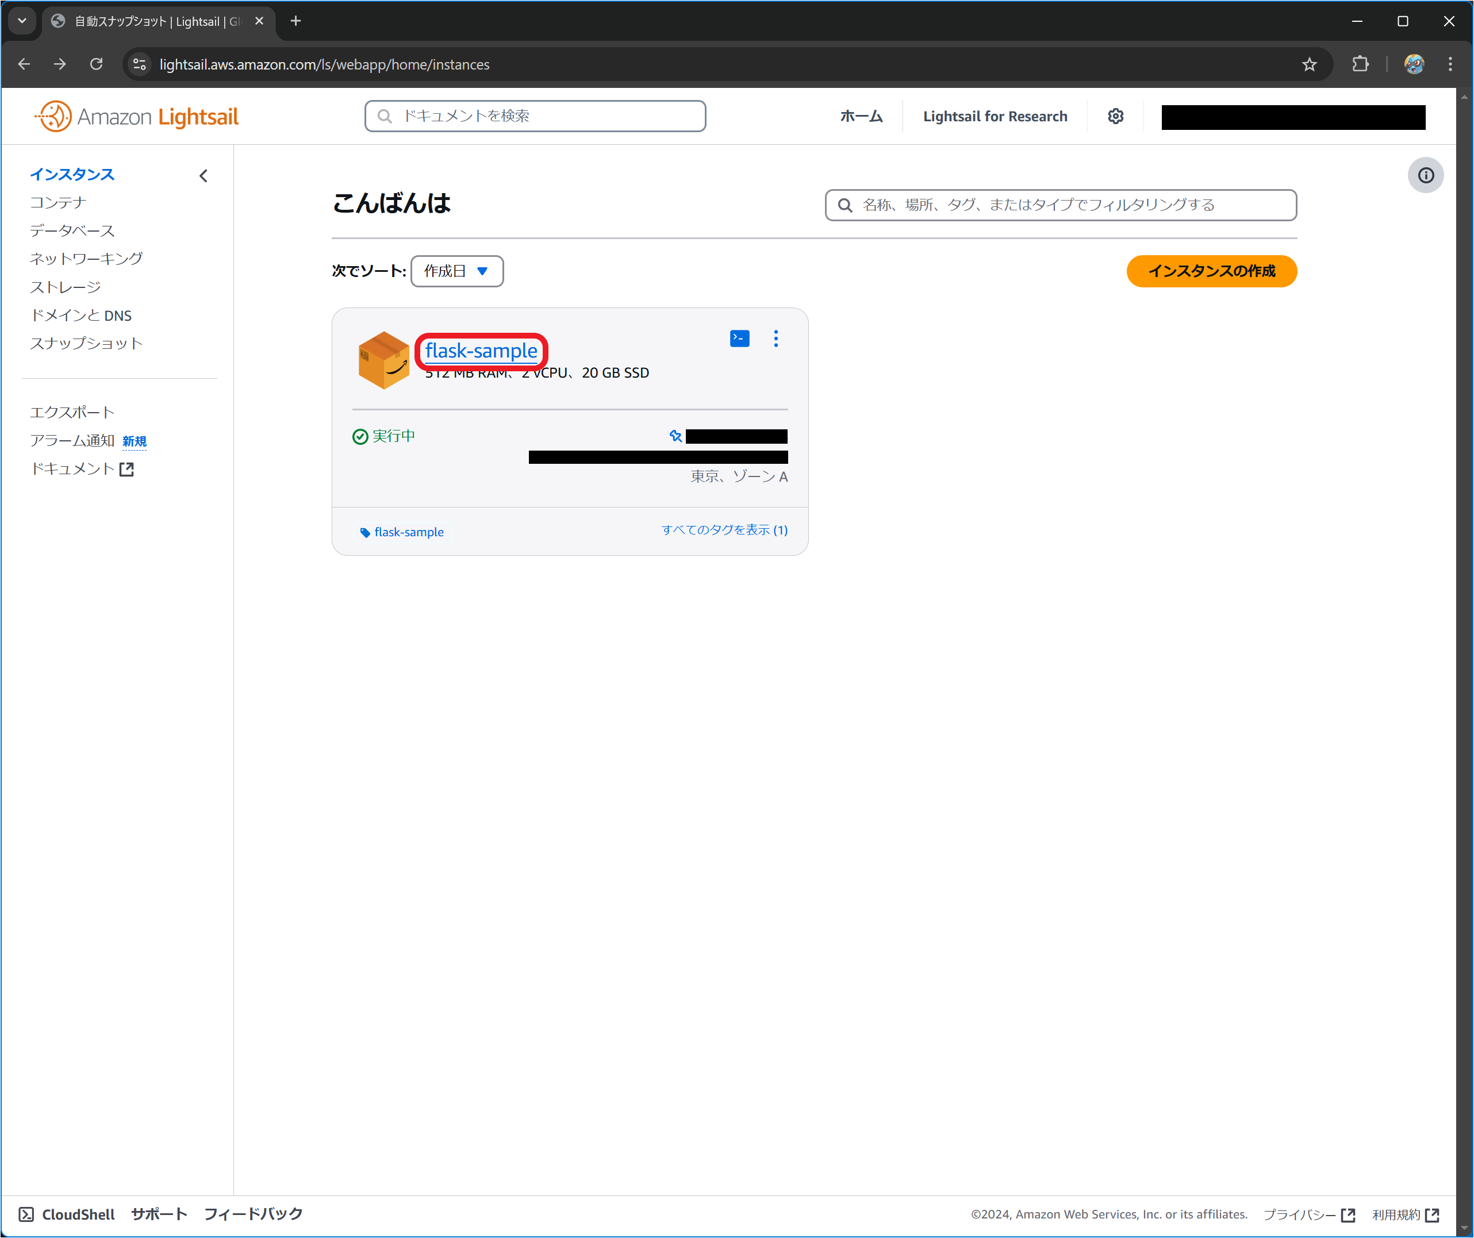
Task: Click the settings gear icon in the header
Action: (x=1115, y=117)
